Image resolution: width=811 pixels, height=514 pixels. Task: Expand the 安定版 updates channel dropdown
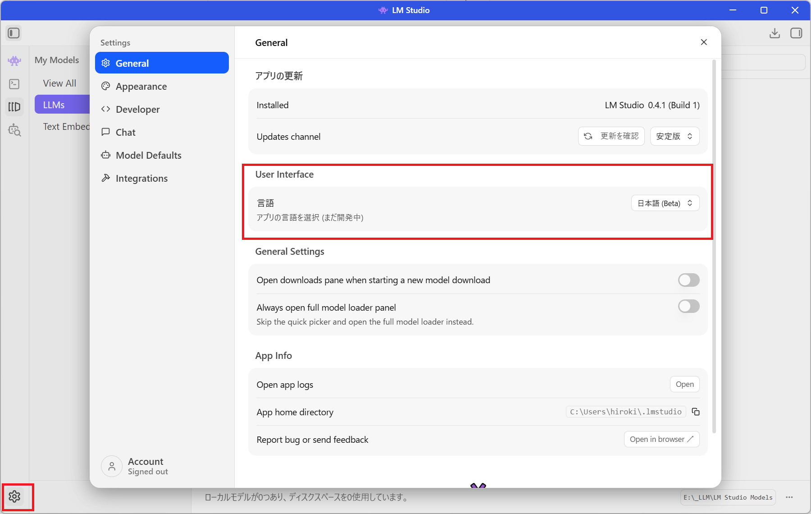(x=674, y=136)
